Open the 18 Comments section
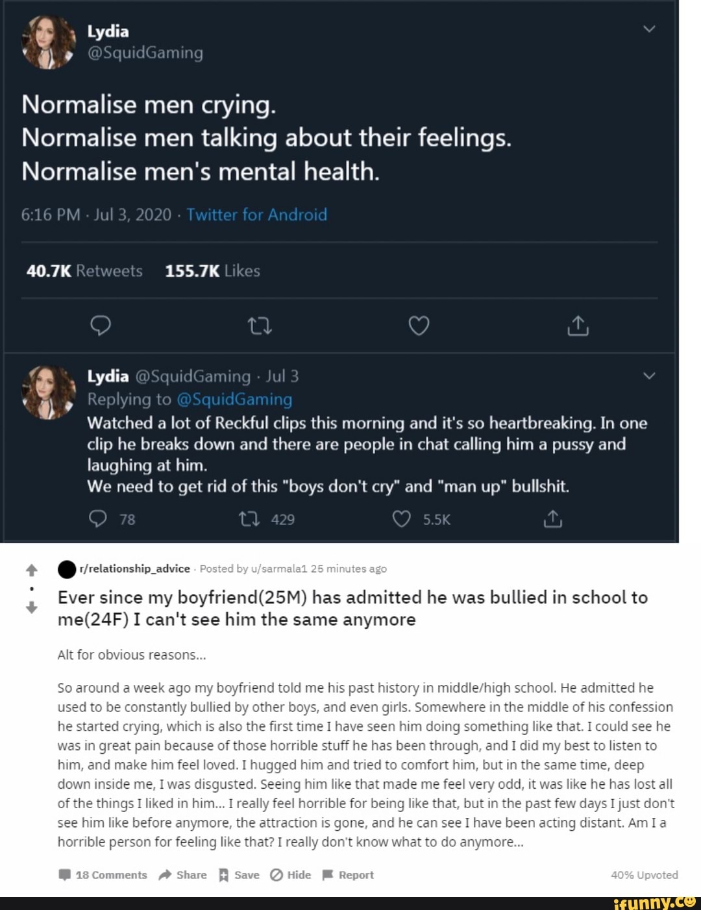The height and width of the screenshot is (910, 701). 103,875
